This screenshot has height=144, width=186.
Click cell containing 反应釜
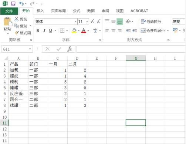click(18, 94)
